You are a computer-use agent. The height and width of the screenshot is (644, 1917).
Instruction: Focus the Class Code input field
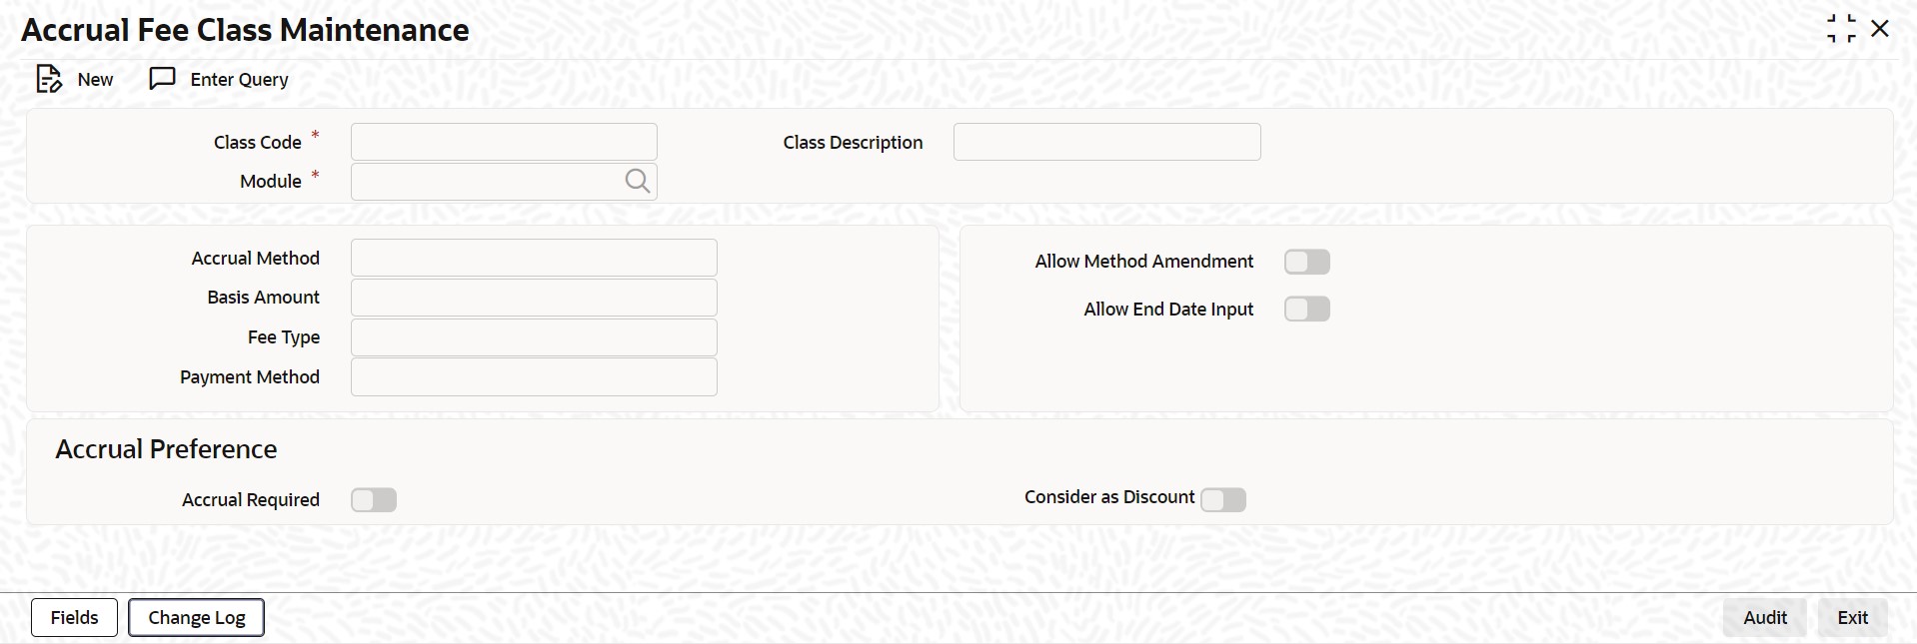point(504,142)
